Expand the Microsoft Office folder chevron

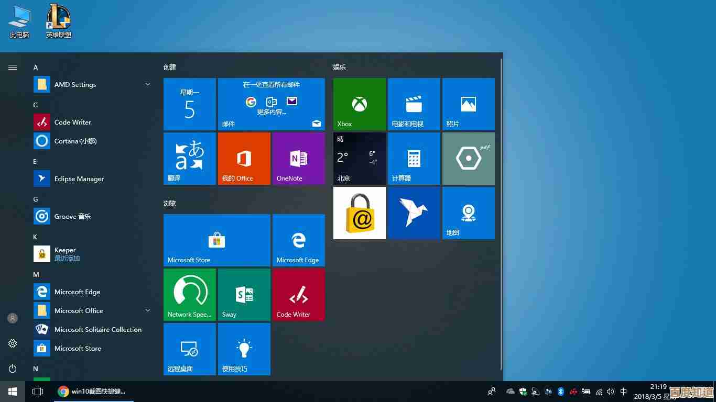click(x=147, y=310)
